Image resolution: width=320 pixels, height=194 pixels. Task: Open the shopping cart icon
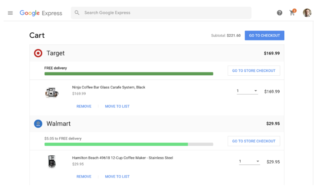(x=292, y=12)
